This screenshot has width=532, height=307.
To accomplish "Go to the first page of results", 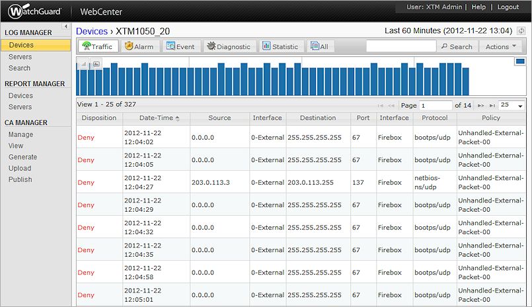I will point(380,105).
